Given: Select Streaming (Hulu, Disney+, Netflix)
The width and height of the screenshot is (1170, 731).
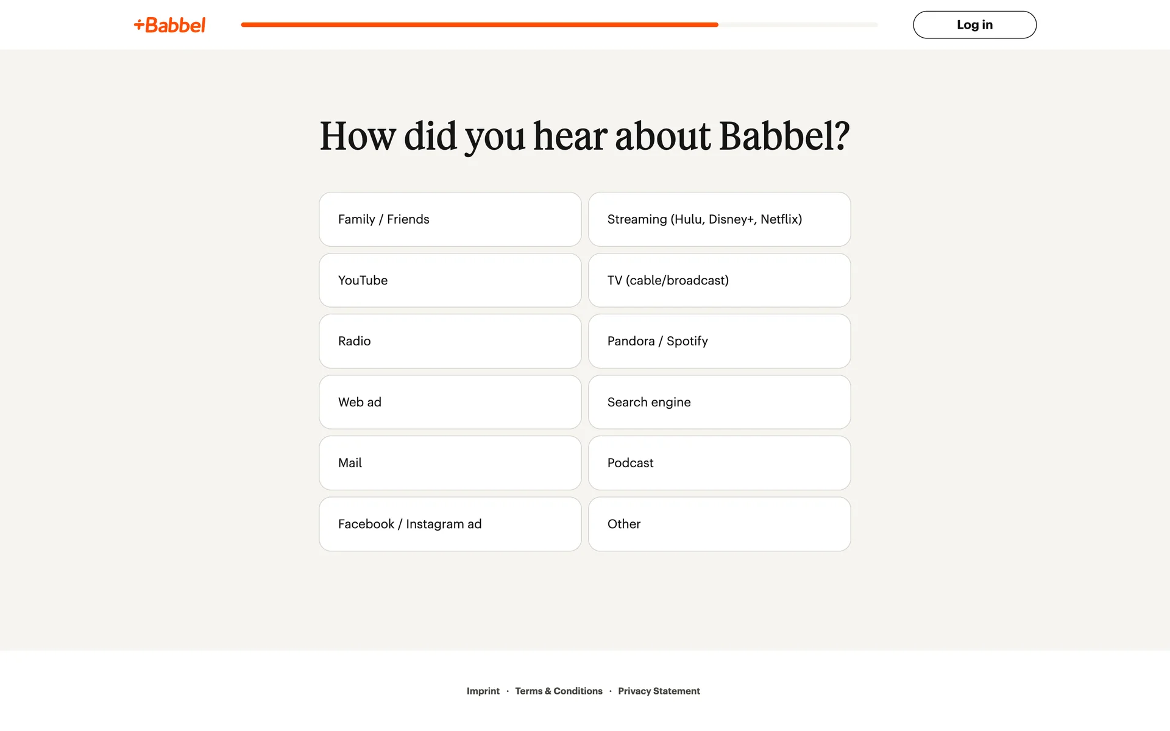Looking at the screenshot, I should 719,219.
